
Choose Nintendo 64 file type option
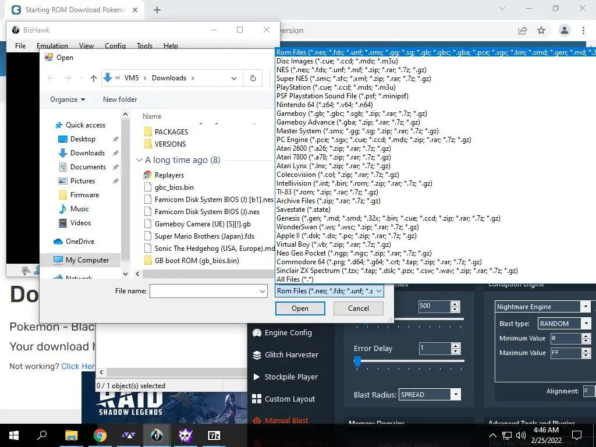pyautogui.click(x=325, y=105)
